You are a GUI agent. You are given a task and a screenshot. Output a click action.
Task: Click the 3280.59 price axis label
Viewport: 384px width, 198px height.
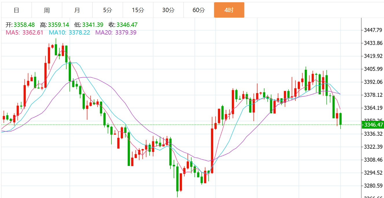pyautogui.click(x=373, y=186)
